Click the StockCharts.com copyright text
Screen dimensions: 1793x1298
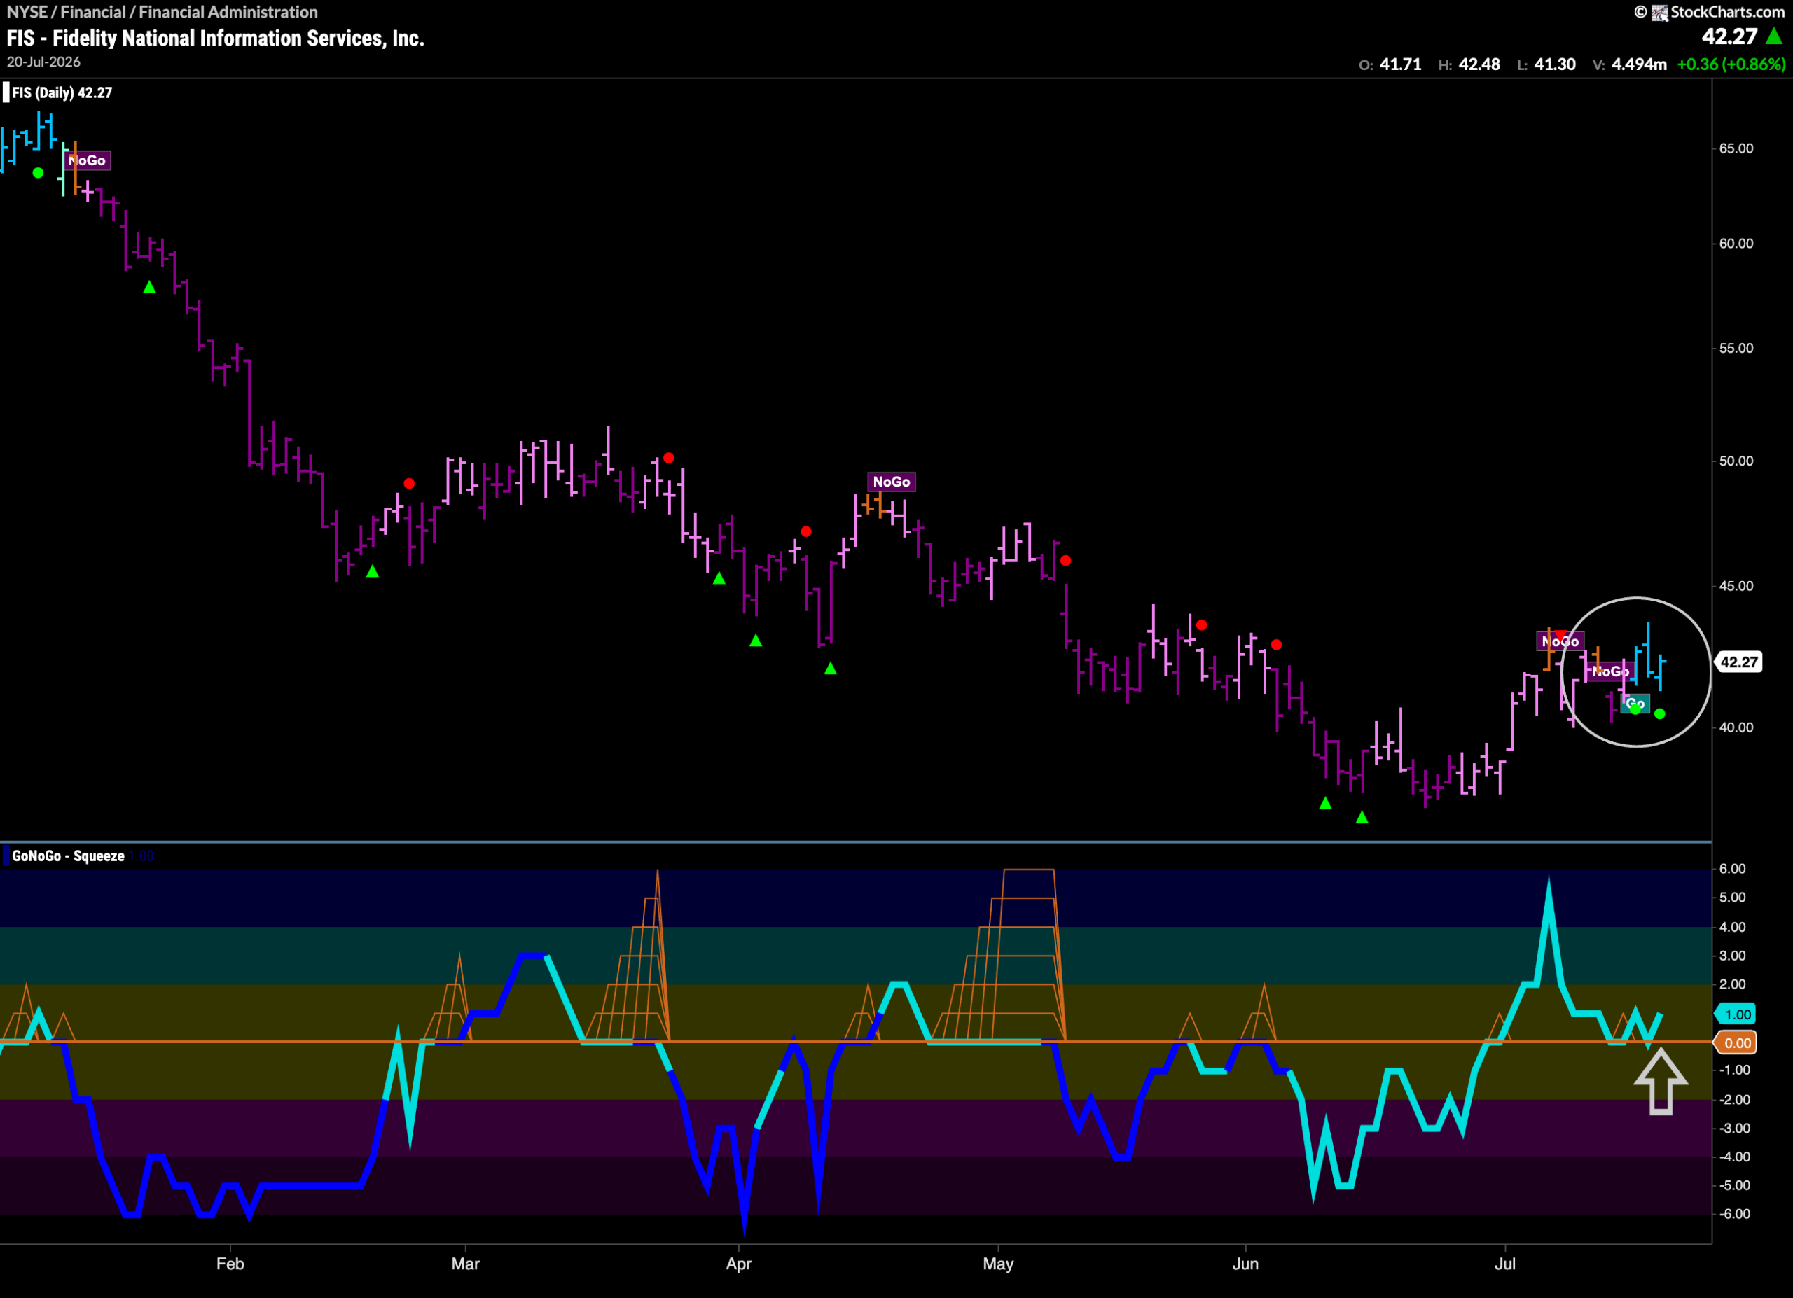(1710, 12)
